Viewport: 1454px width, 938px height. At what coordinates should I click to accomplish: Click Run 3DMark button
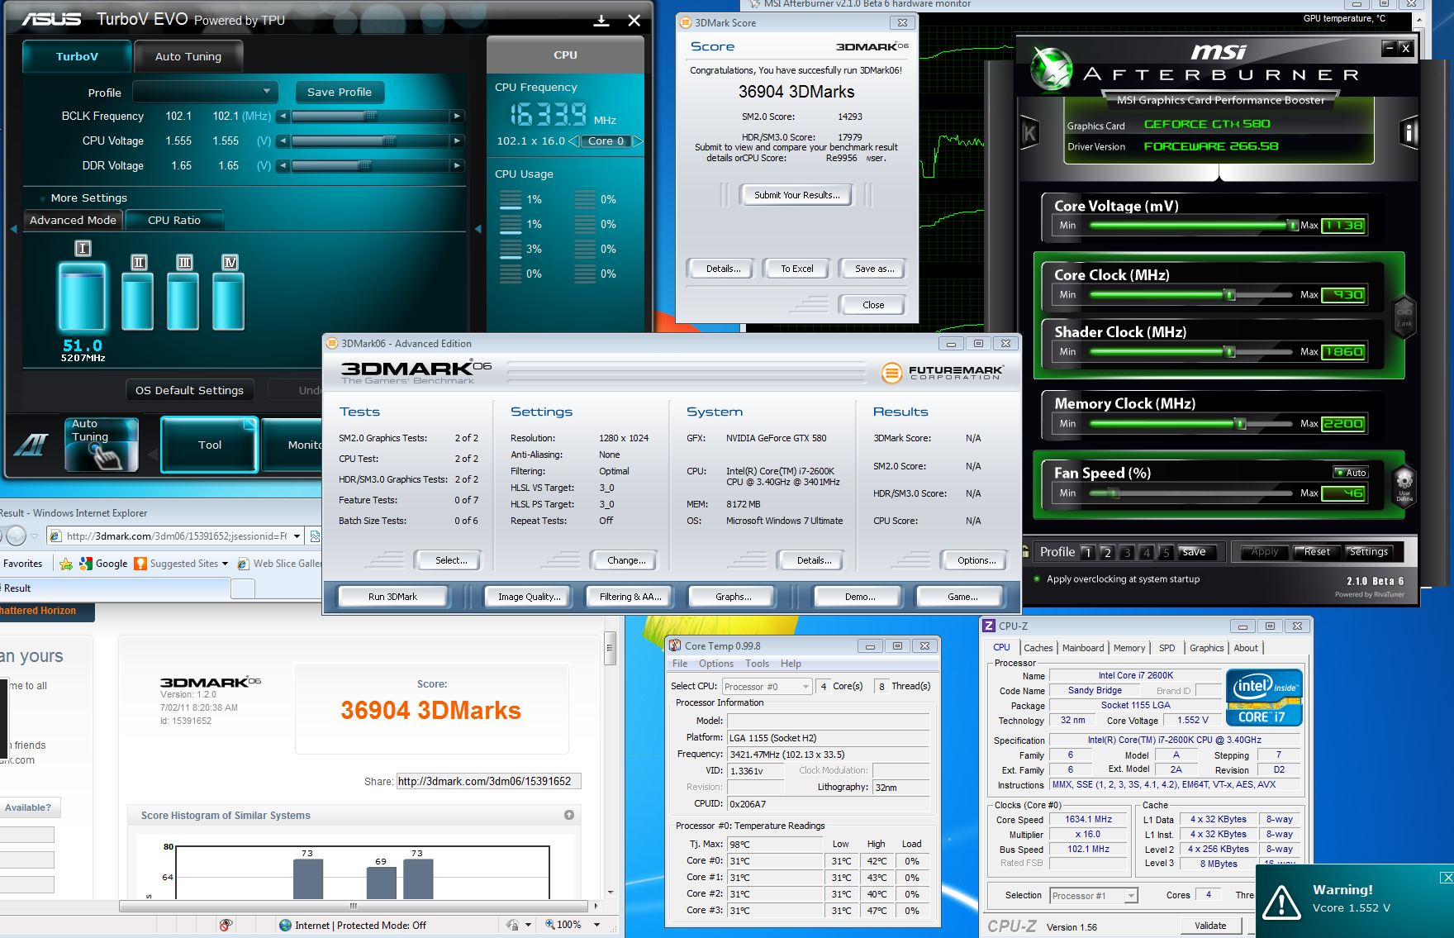point(392,597)
